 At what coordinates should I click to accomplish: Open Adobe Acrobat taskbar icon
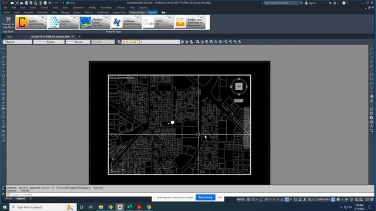click(139, 207)
